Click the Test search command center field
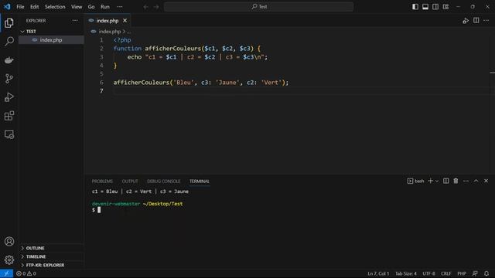 pyautogui.click(x=258, y=7)
